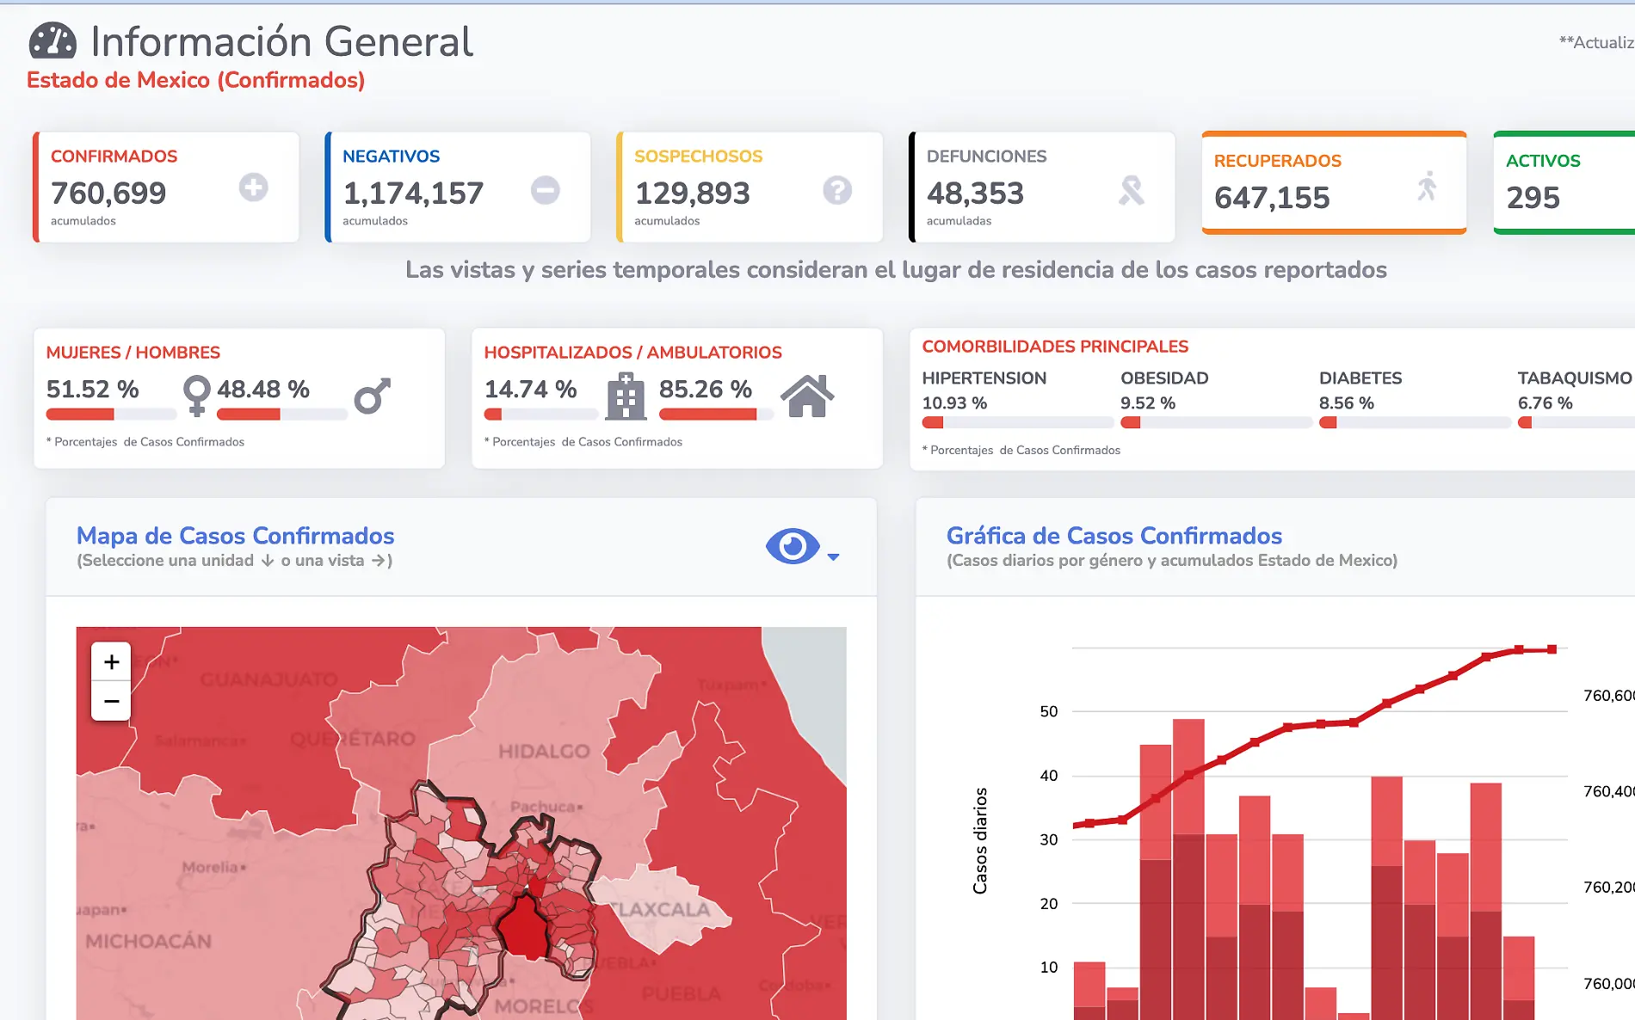The height and width of the screenshot is (1020, 1635).
Task: Click the male symbol icon
Action: pyautogui.click(x=373, y=396)
